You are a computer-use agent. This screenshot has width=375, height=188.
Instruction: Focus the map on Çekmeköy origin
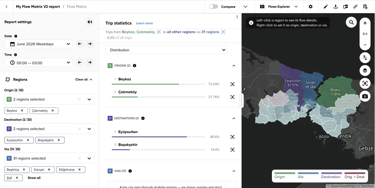click(x=233, y=97)
